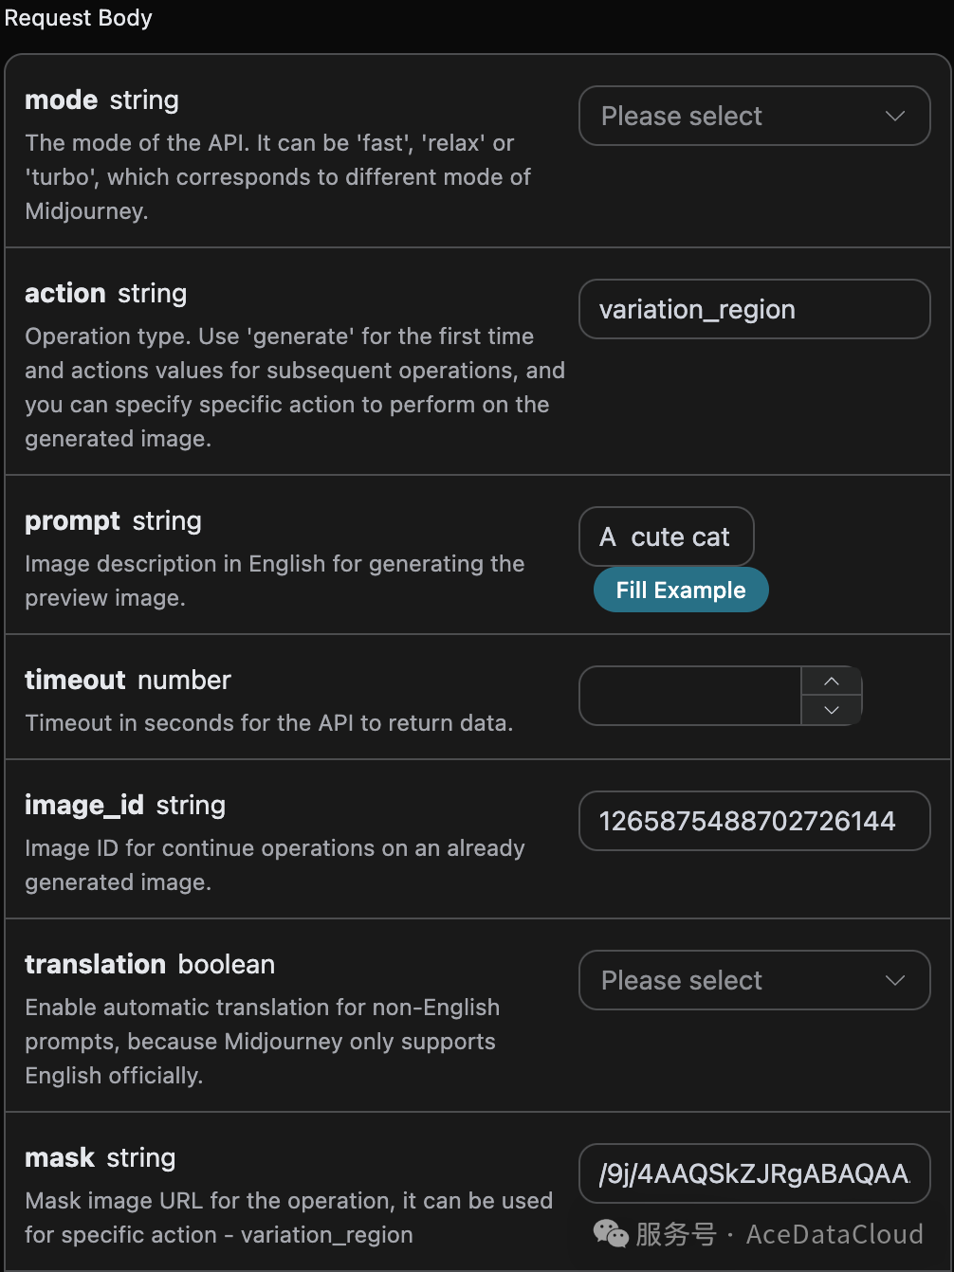This screenshot has width=954, height=1272.
Task: Click the mode dropdown chevron arrow
Action: pos(894,116)
